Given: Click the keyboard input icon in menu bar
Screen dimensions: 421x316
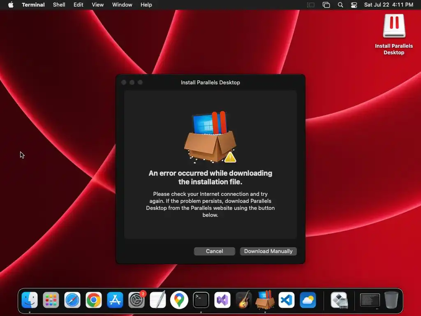Looking at the screenshot, I should click(x=311, y=5).
